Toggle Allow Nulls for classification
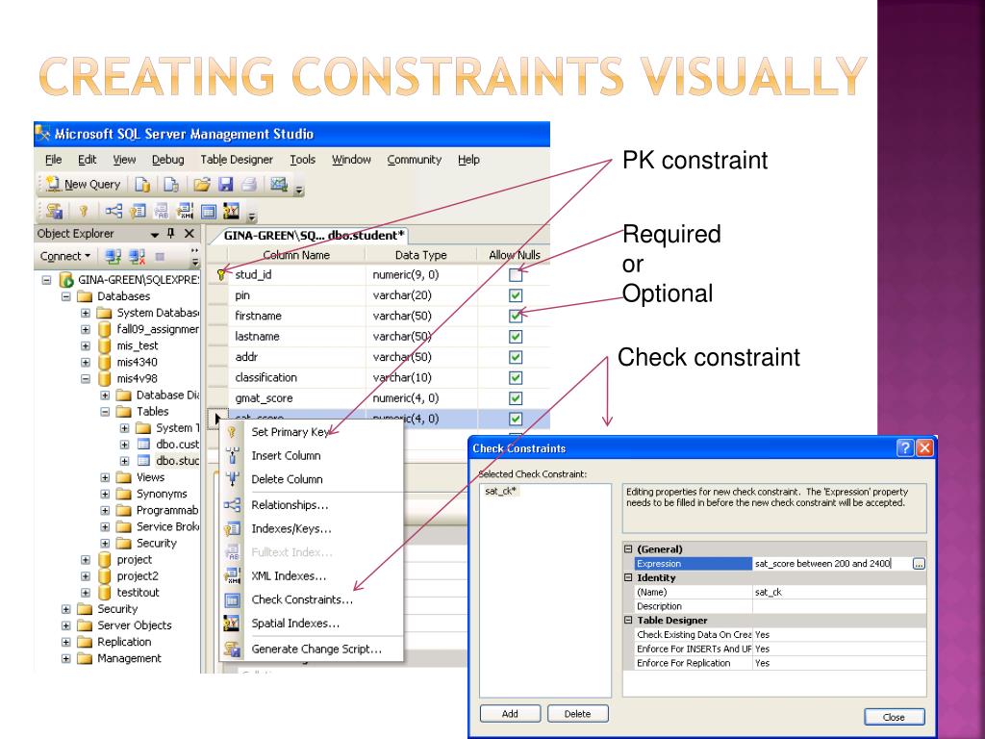The height and width of the screenshot is (739, 985). [x=516, y=377]
